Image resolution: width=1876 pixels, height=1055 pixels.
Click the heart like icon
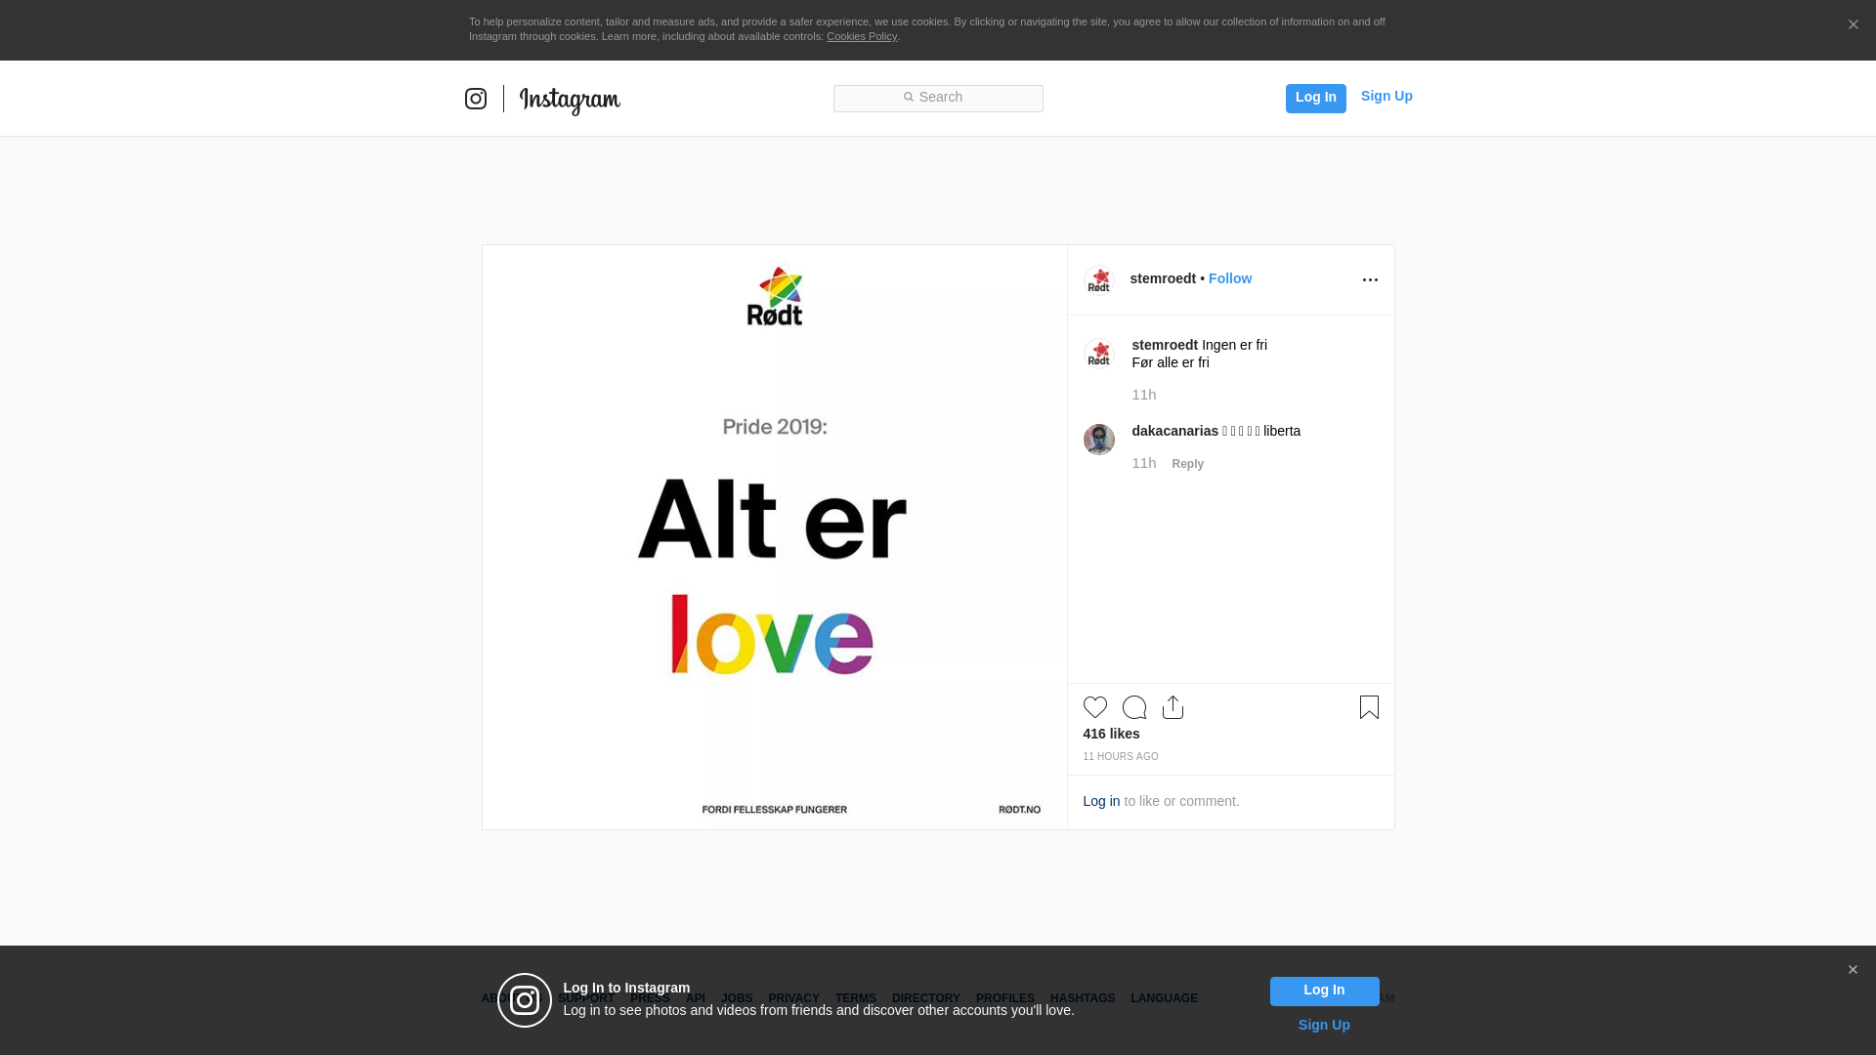coord(1094,707)
